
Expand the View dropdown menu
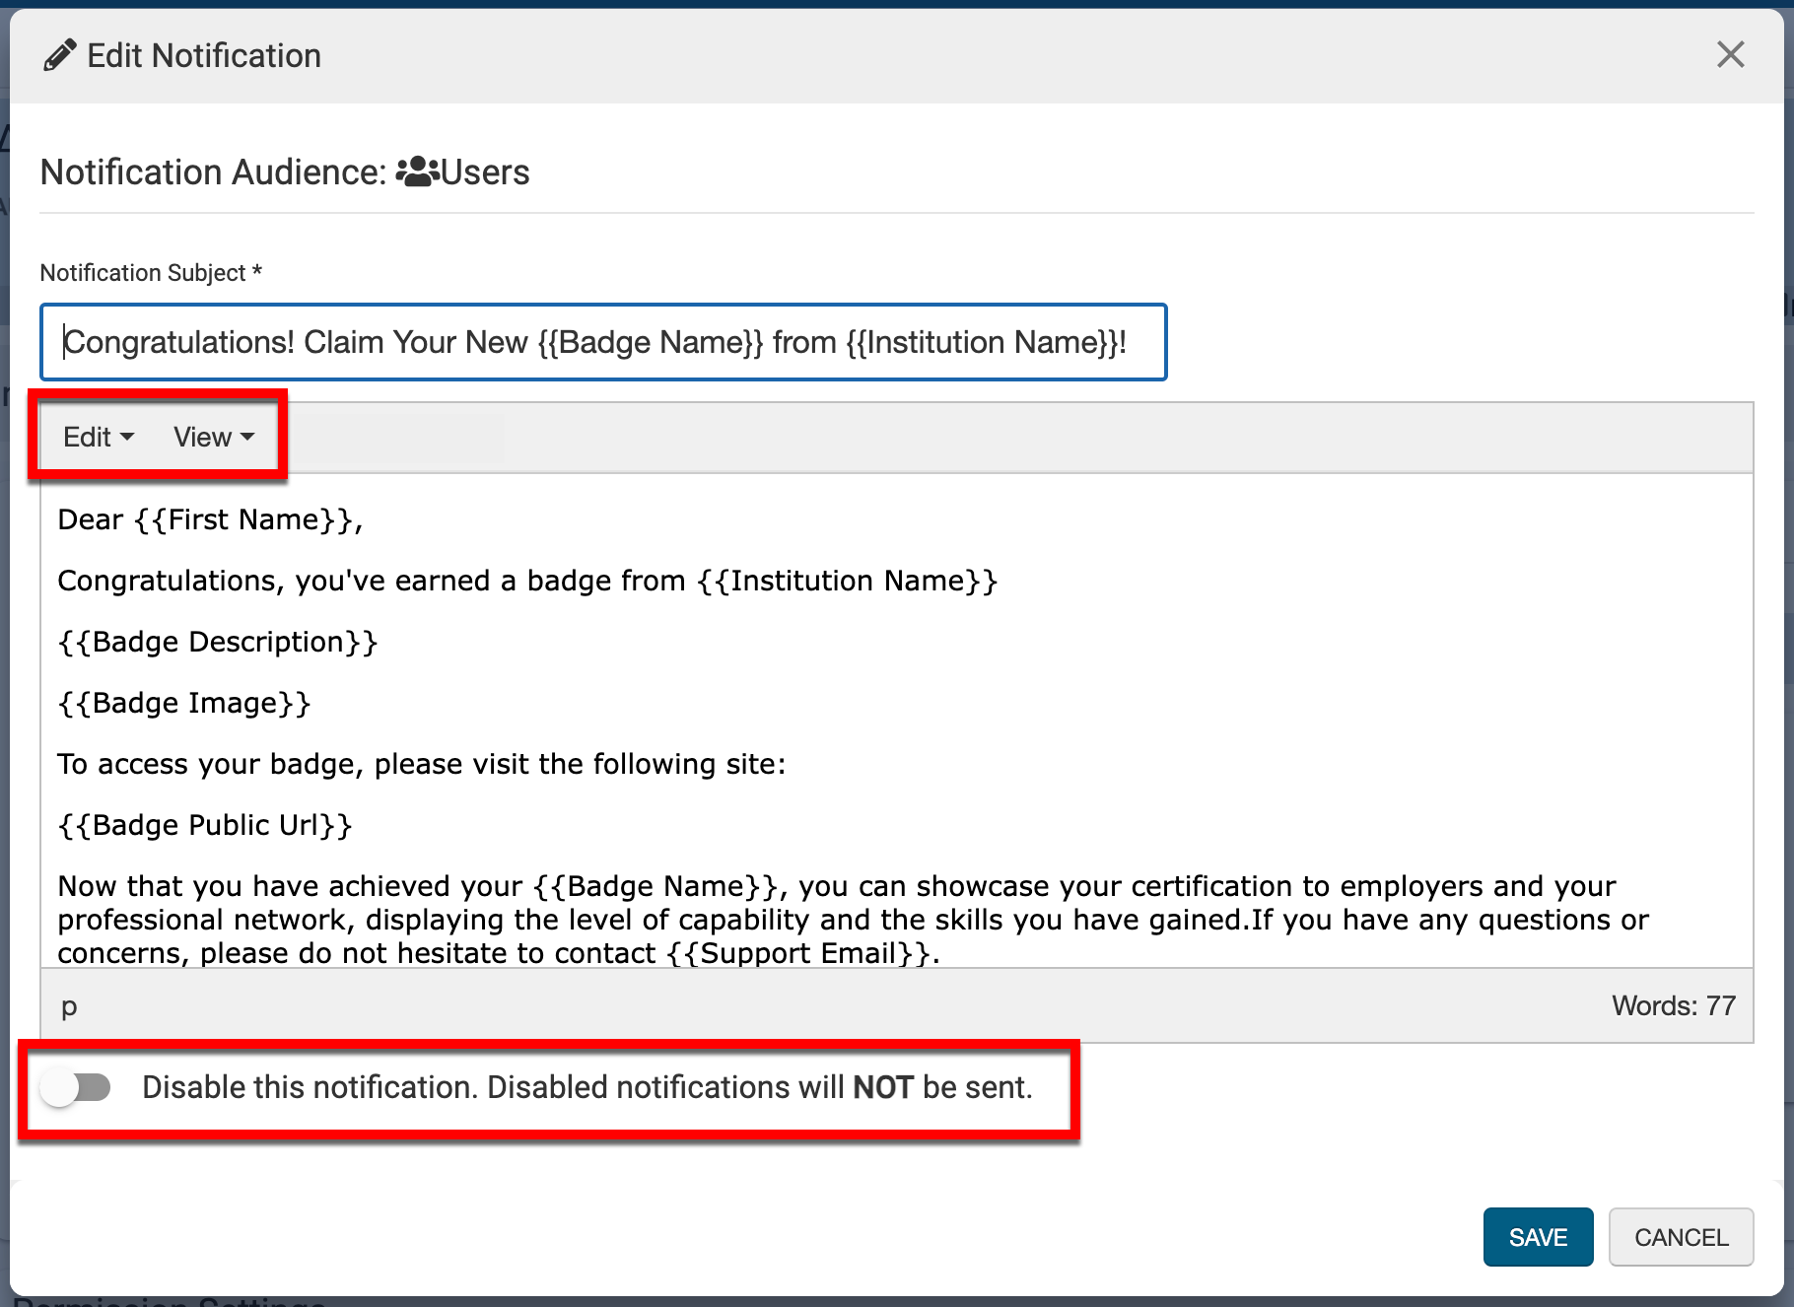click(x=213, y=437)
